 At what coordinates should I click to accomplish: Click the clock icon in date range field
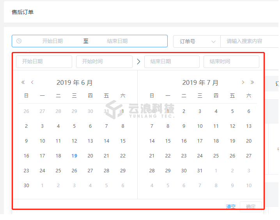tap(19, 41)
